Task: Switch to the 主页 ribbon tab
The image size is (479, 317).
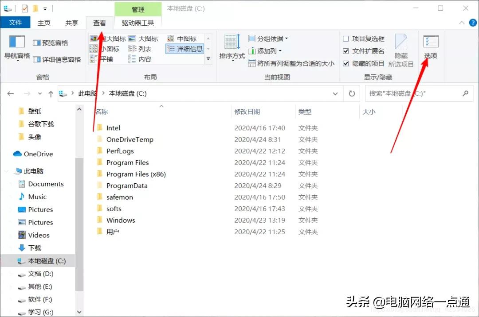Action: (x=44, y=22)
